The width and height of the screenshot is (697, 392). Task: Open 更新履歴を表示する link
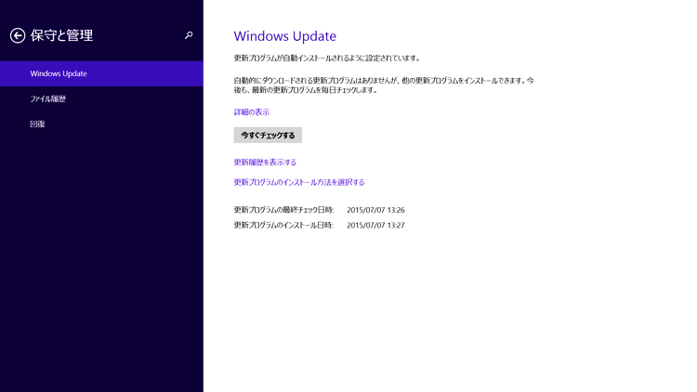coord(265,163)
